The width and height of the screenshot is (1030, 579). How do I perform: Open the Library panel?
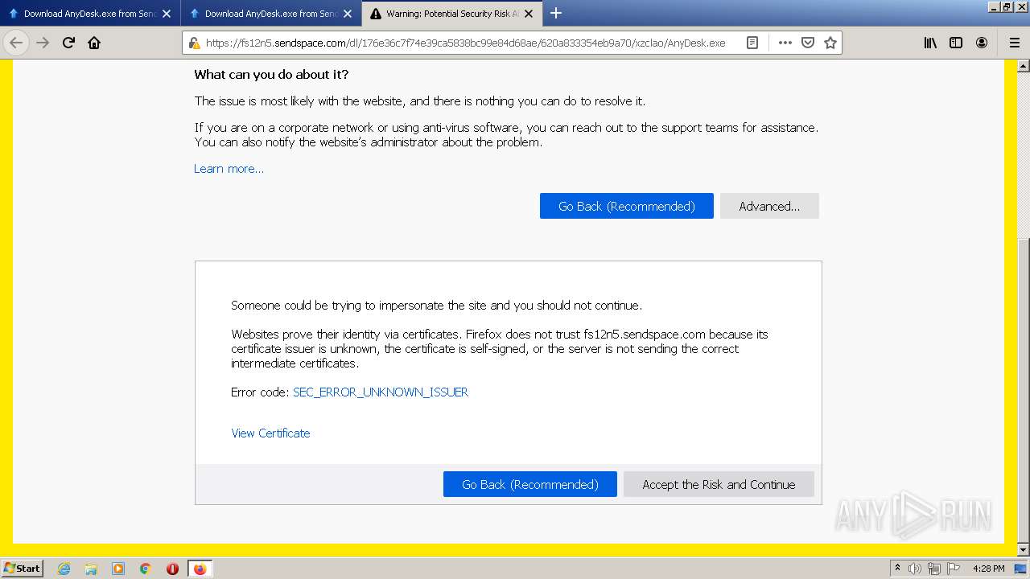930,43
